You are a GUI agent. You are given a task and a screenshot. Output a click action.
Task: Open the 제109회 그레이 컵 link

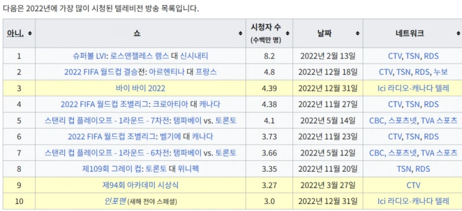[x=113, y=169]
